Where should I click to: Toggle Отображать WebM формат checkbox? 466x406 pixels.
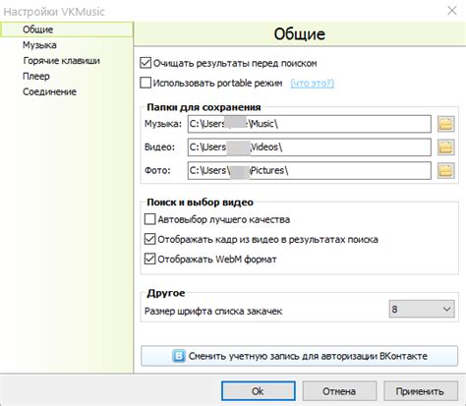coord(149,260)
